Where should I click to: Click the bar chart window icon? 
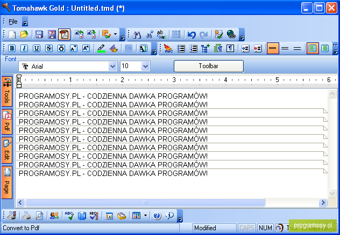click(109, 216)
